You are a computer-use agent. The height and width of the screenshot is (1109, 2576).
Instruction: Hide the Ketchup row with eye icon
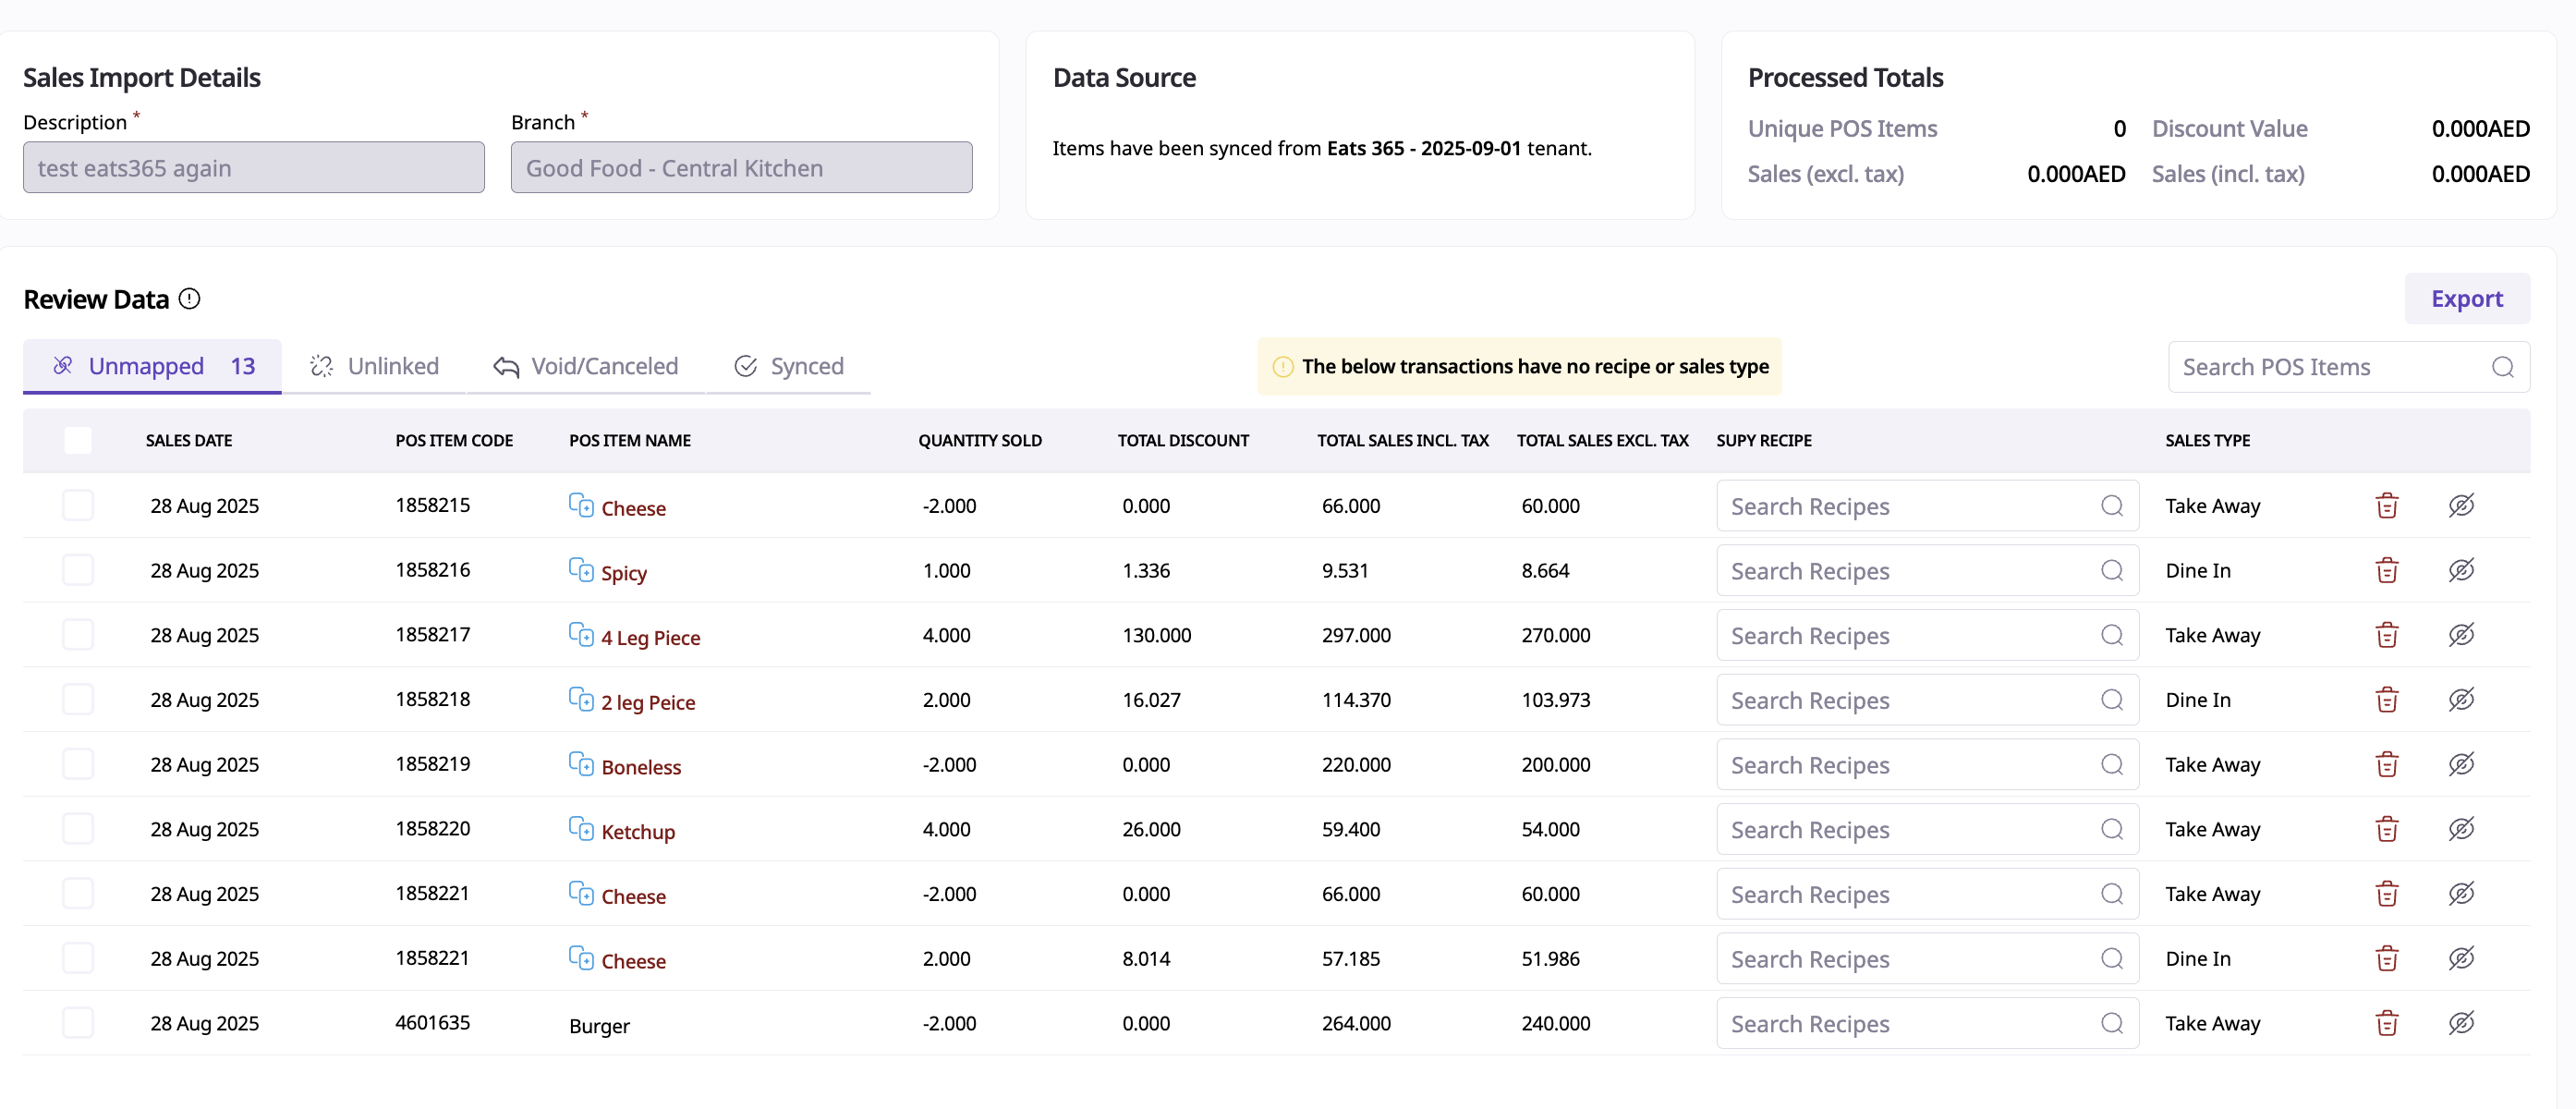click(x=2461, y=829)
